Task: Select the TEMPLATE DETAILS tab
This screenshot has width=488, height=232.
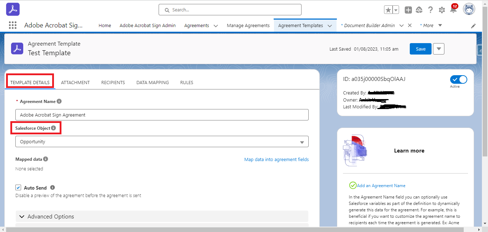Action: coord(30,82)
